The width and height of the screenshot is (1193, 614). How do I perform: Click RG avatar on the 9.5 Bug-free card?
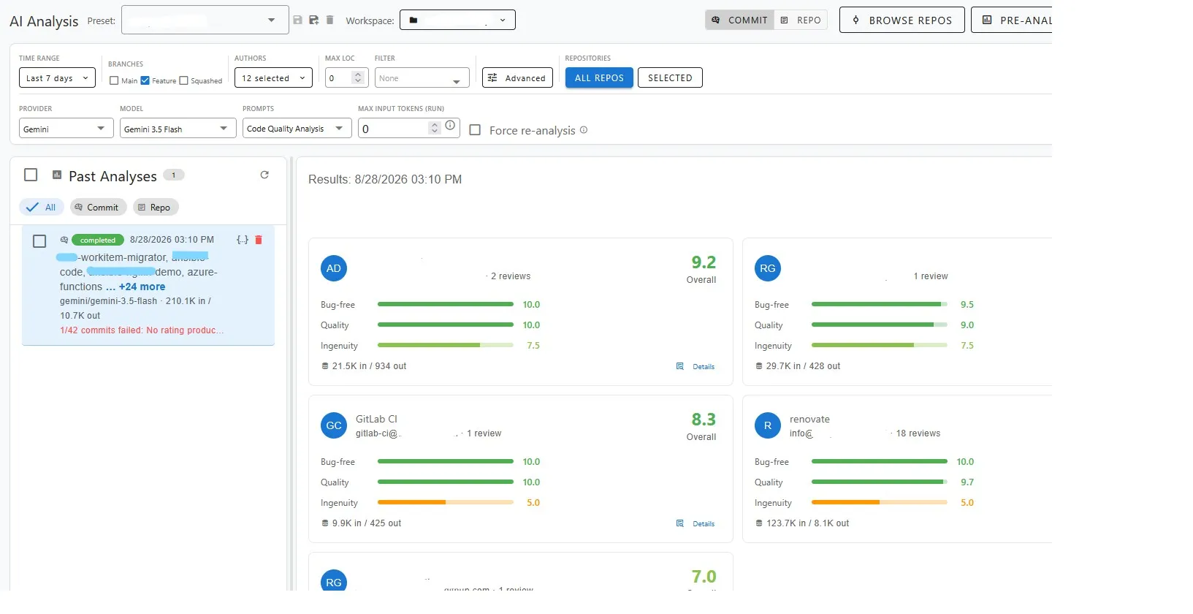(x=768, y=268)
